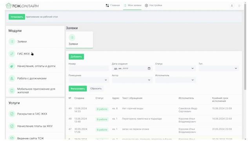Expand the Помещение dropdown
The width and height of the screenshot is (251, 141).
click(x=89, y=80)
